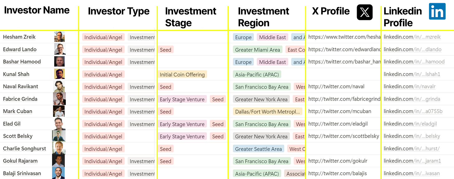Click Middle East tag in Hesham Zreik row
Viewport: 454px width, 179px height.
coord(273,37)
